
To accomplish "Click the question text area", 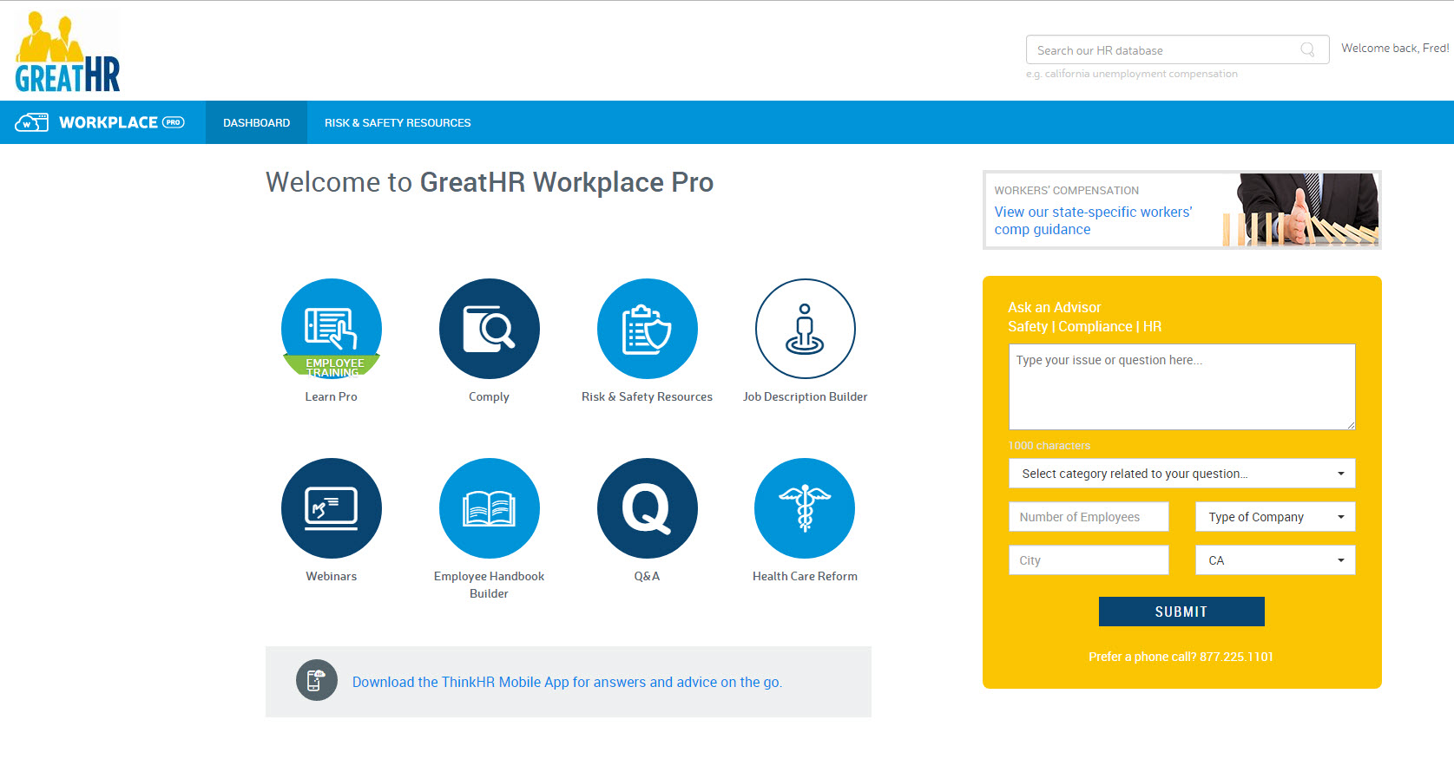I will click(1181, 387).
